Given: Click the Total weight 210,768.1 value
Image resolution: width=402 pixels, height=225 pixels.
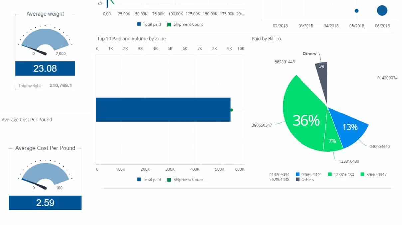Looking at the screenshot, I should click(x=61, y=85).
